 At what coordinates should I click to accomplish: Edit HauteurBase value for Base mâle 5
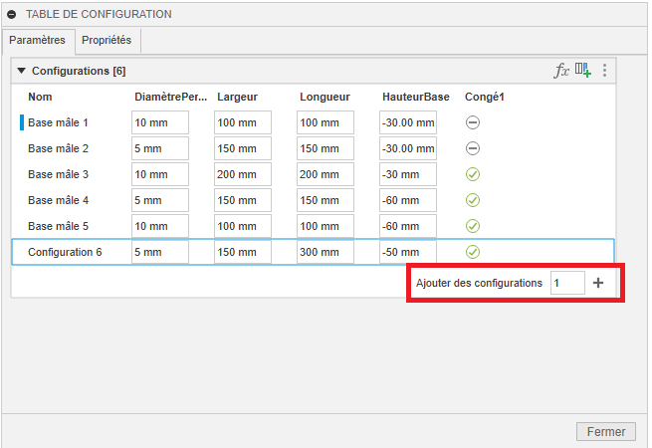[x=407, y=226]
